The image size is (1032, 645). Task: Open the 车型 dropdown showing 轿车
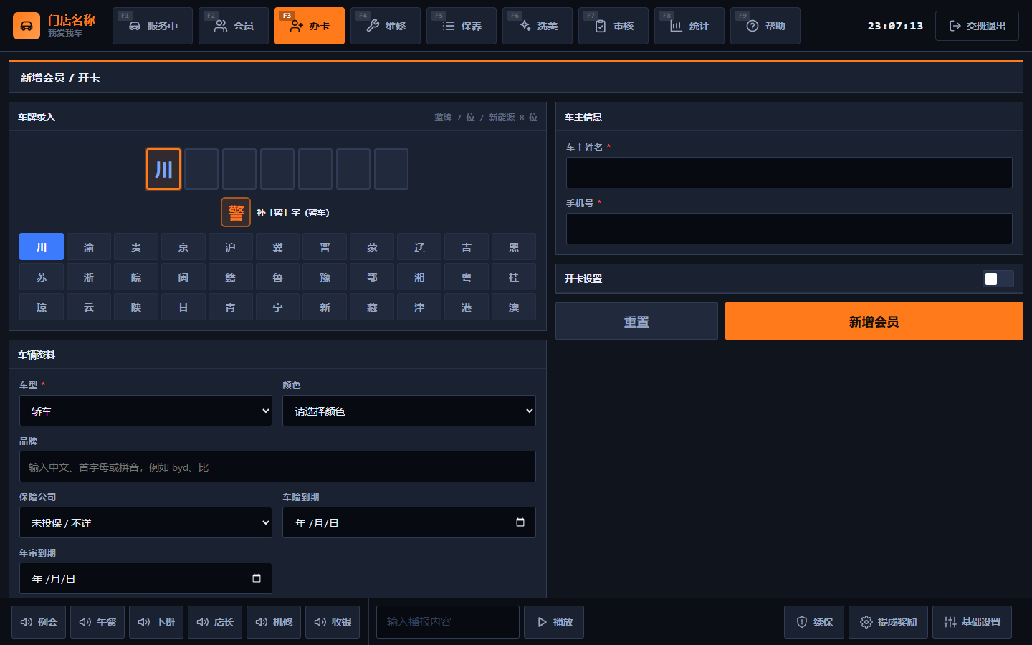[x=145, y=411]
